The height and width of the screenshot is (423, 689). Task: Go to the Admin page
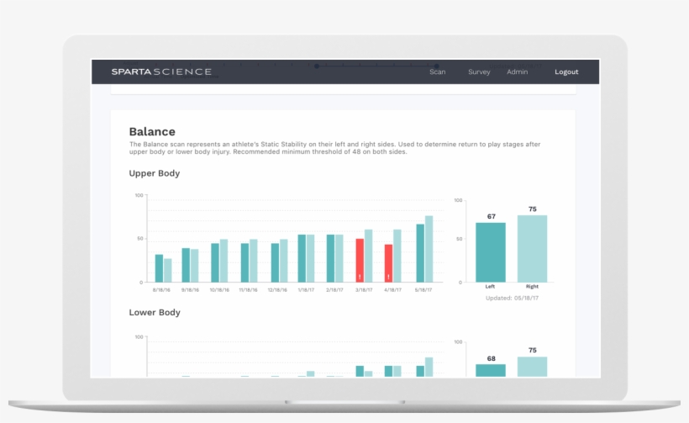[518, 72]
